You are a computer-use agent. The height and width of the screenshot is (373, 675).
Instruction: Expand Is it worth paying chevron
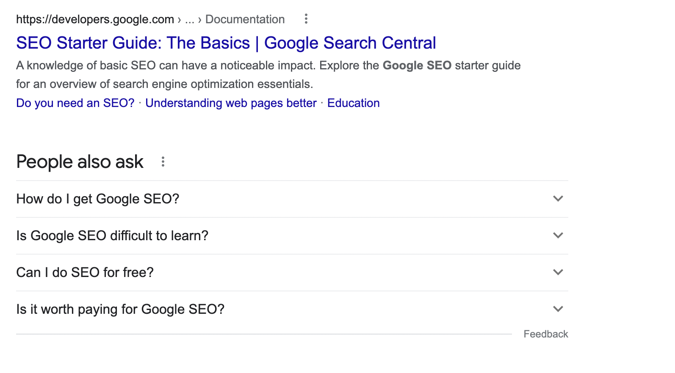(x=558, y=309)
